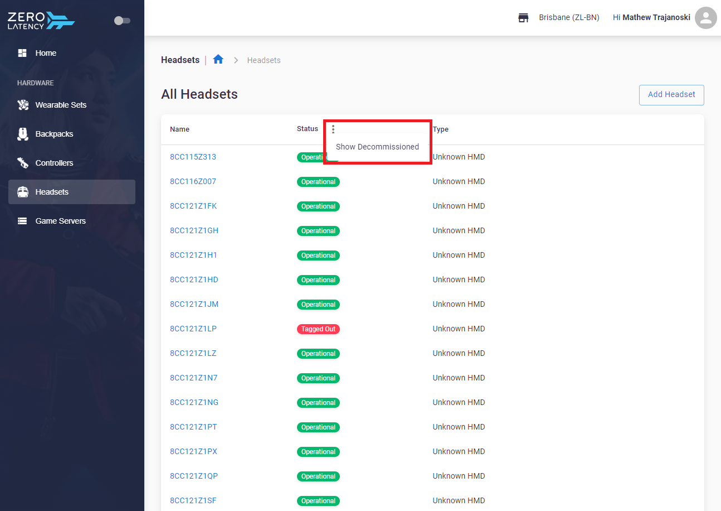Screen dimensions: 721x511
Task: Click Add Headset button
Action: click(671, 95)
